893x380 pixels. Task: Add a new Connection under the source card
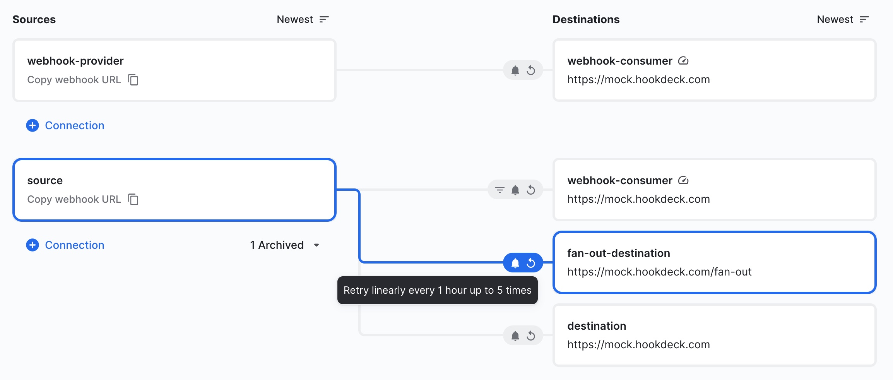point(65,245)
